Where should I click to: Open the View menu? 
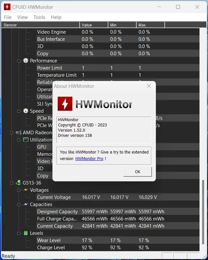(x=22, y=17)
